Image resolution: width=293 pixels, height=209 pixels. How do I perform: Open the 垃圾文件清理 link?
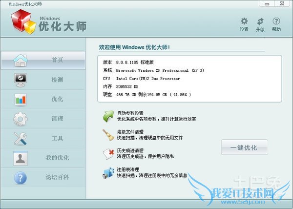click(130, 132)
